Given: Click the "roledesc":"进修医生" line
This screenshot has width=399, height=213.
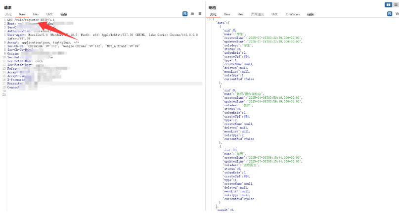Looking at the screenshot, I should coord(241,165).
